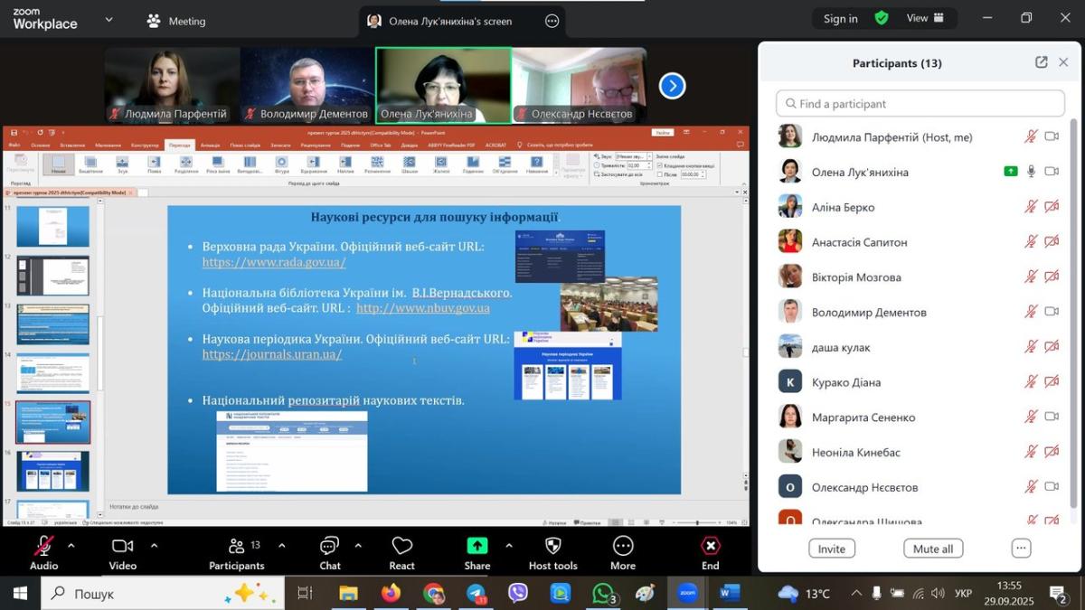
Task: Click the Invite button
Action: (831, 549)
